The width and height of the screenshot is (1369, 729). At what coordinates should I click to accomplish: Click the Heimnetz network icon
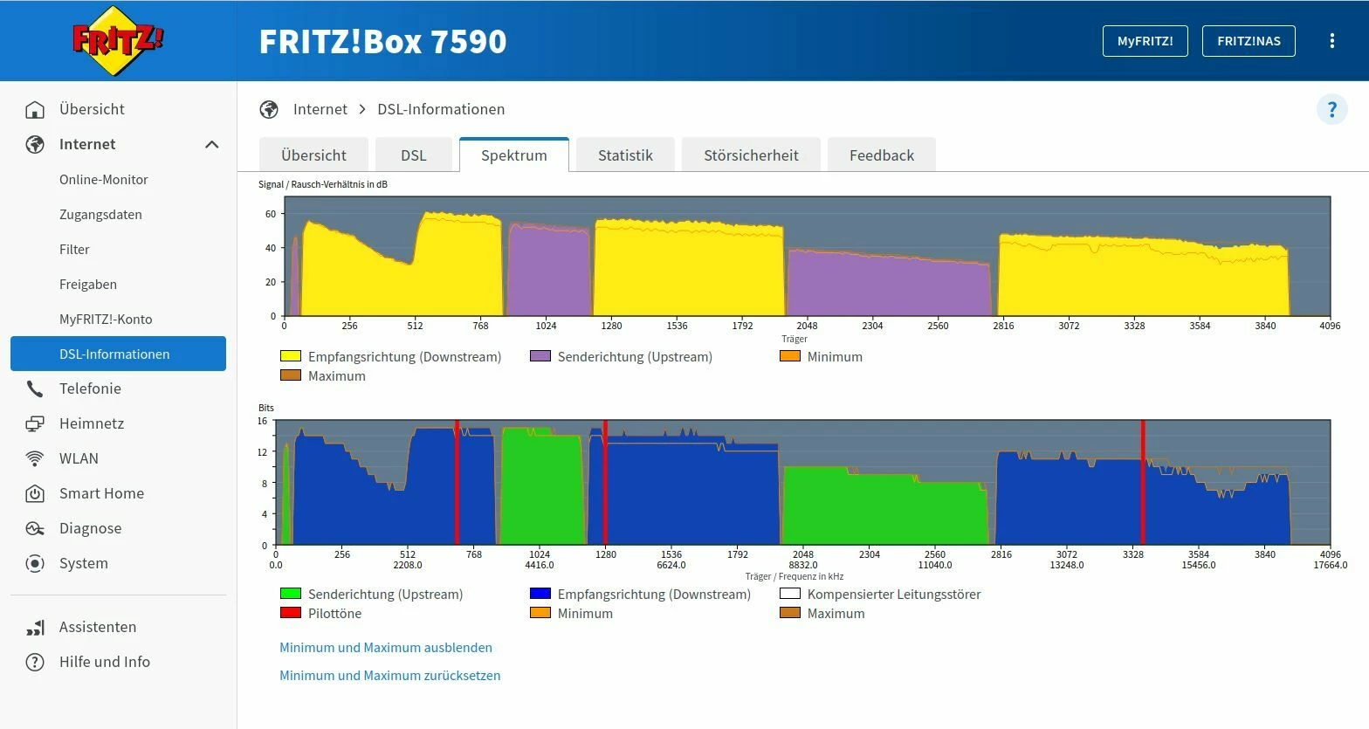point(35,423)
